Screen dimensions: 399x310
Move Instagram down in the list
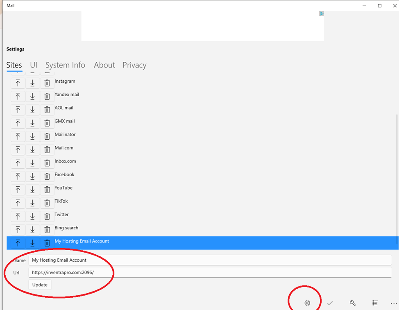click(x=32, y=83)
